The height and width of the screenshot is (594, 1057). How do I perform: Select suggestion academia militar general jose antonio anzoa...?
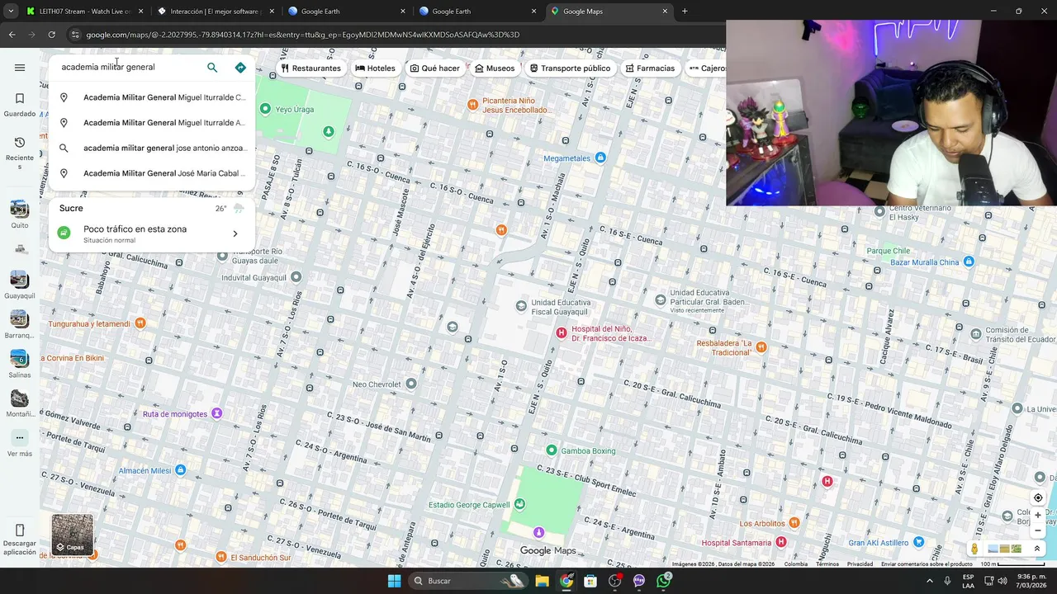tap(152, 148)
